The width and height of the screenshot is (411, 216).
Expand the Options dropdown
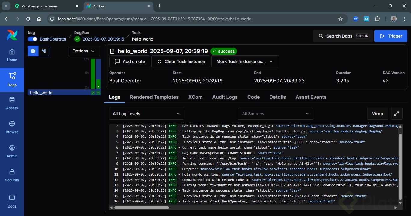84,51
